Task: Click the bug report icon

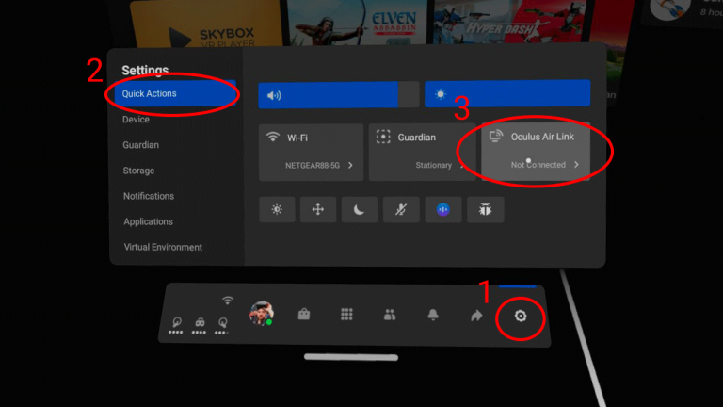Action: coord(486,210)
